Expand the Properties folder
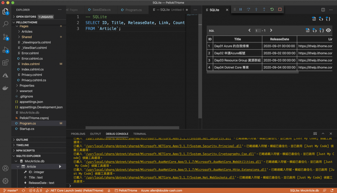This screenshot has height=193, width=337. coord(27,85)
